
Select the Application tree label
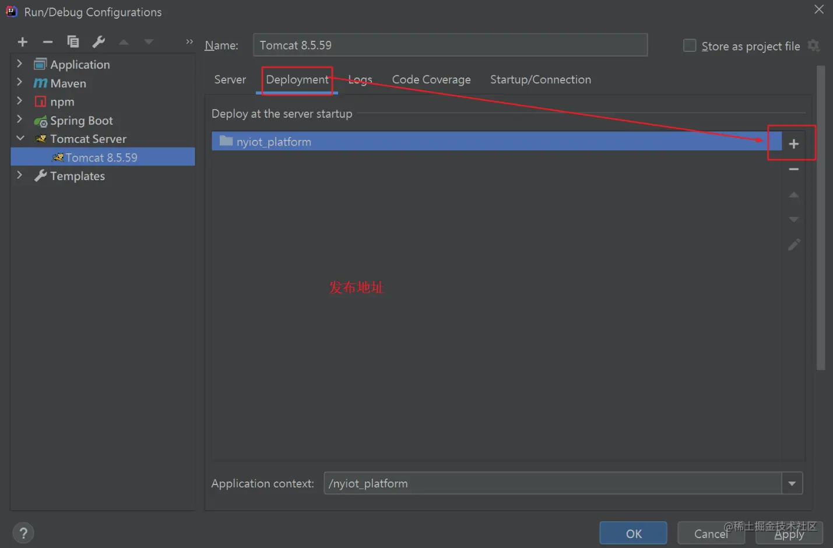[80, 65]
